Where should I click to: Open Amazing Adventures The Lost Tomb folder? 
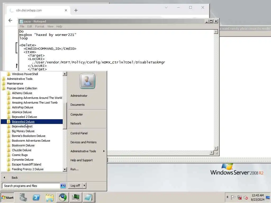(x=35, y=103)
